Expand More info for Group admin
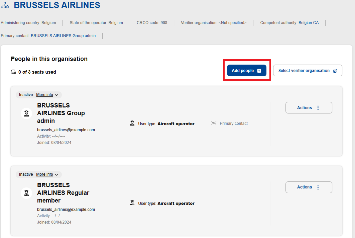 (x=47, y=95)
